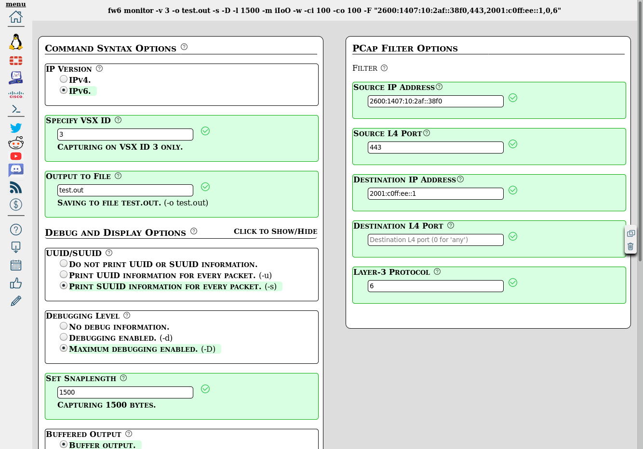
Task: Click the 'menu' label at top left
Action: 16,4
